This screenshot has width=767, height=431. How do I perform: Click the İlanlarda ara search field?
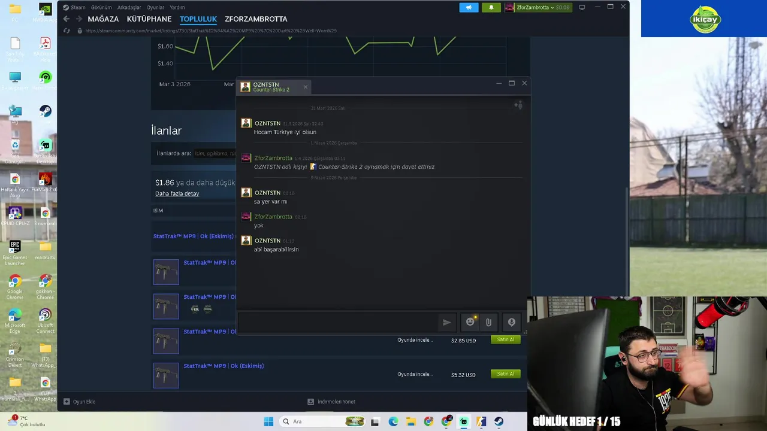coord(215,153)
